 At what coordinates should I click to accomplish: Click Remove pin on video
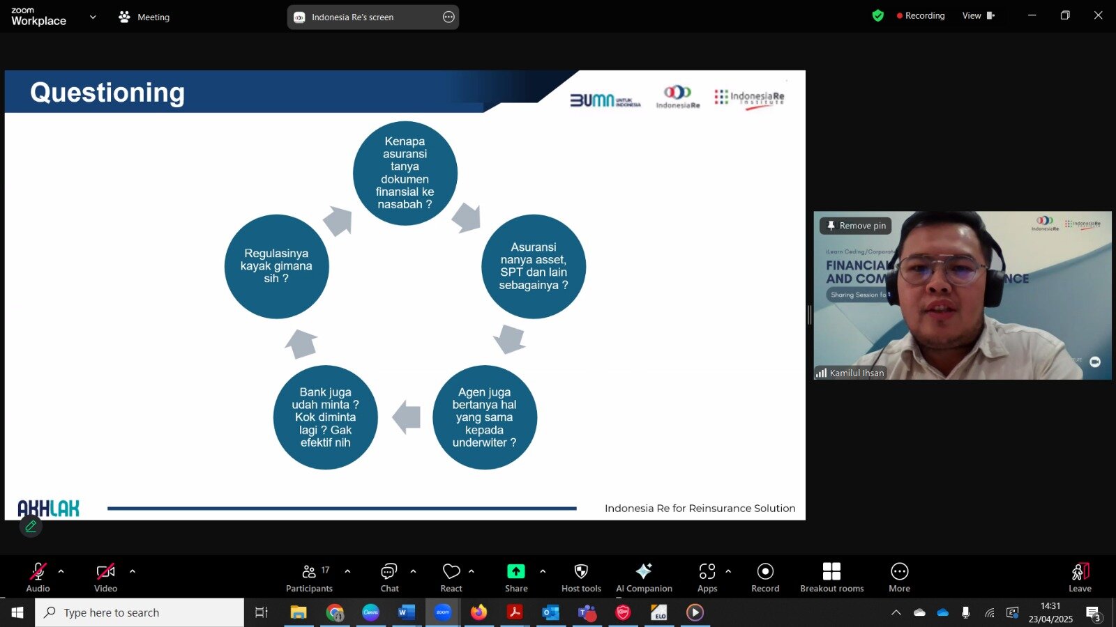[x=856, y=225]
